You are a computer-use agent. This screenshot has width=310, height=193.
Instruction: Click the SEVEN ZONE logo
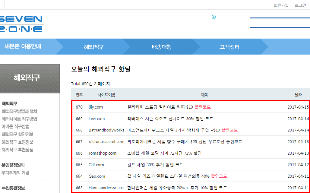(21, 24)
